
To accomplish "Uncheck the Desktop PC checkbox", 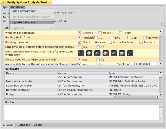I will pos(80,33).
